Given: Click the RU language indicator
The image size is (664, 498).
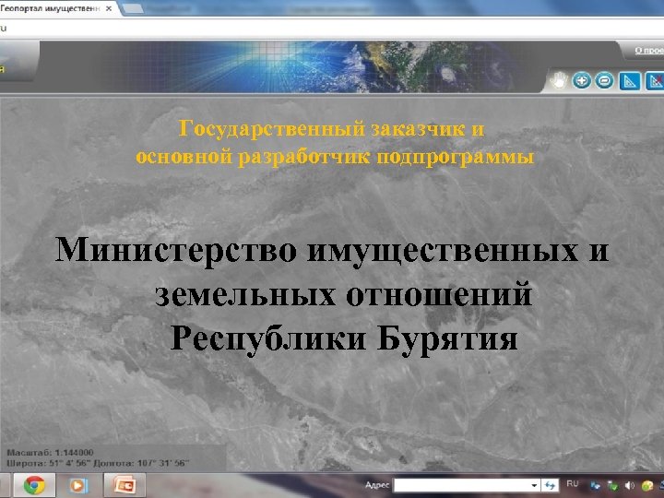Looking at the screenshot, I should (573, 483).
